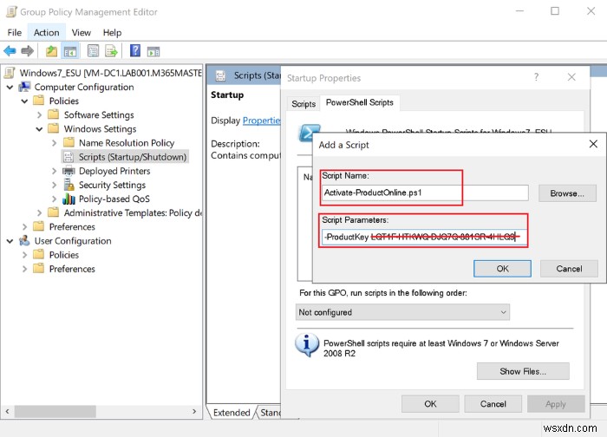607x437 pixels.
Task: Select the Scripts (Startup/Shutdown) tree item
Action: point(125,157)
